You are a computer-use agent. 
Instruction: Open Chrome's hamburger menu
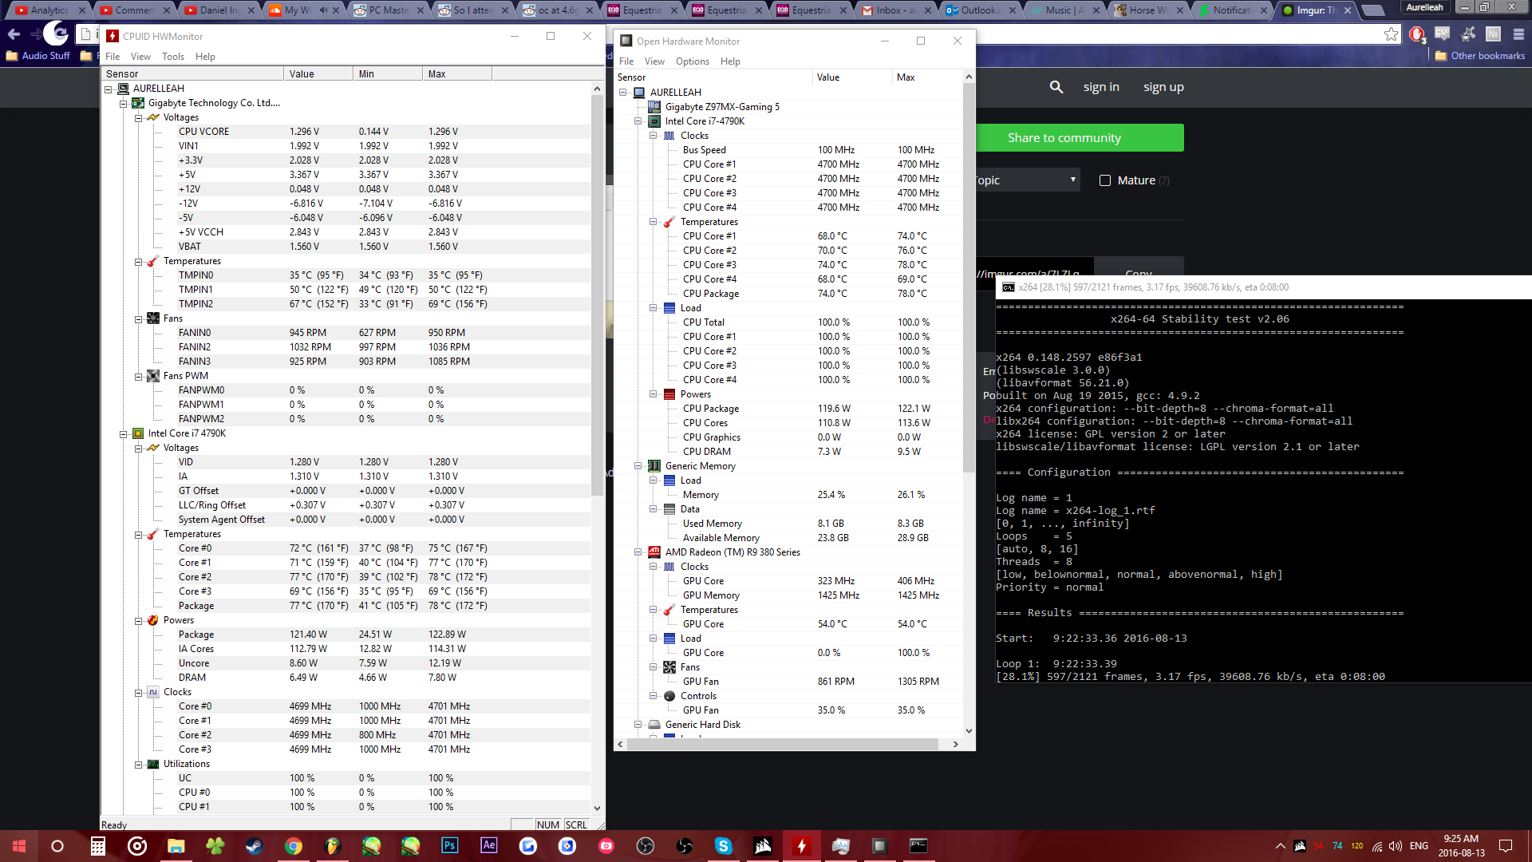[x=1518, y=34]
